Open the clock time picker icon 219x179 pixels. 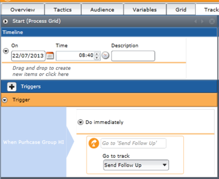106,56
